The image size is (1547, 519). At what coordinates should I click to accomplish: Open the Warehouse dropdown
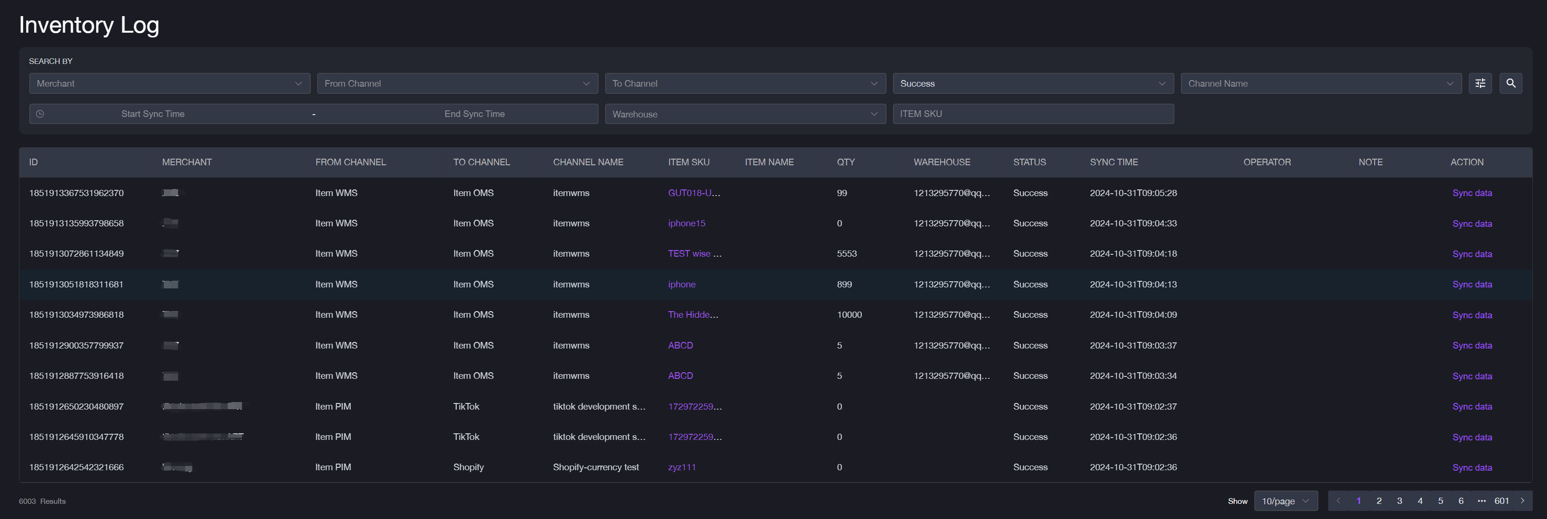point(745,114)
